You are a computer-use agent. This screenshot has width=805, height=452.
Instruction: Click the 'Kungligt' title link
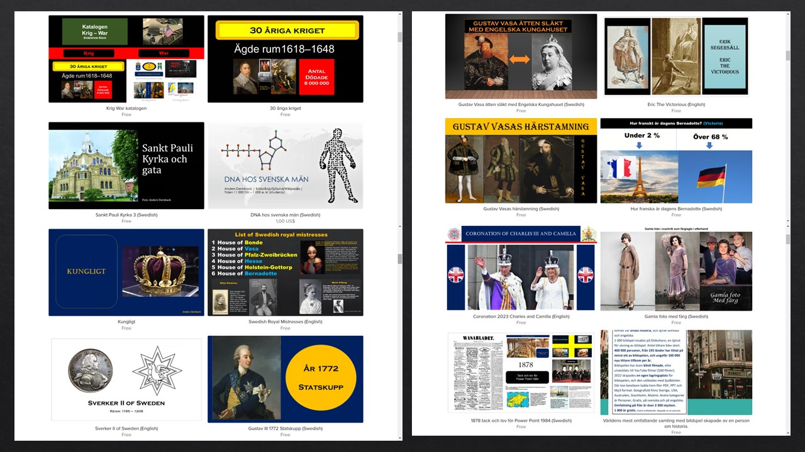[x=126, y=321]
